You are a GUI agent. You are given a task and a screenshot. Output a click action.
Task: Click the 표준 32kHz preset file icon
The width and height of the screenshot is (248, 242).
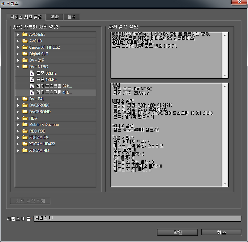pyautogui.click(x=32, y=73)
